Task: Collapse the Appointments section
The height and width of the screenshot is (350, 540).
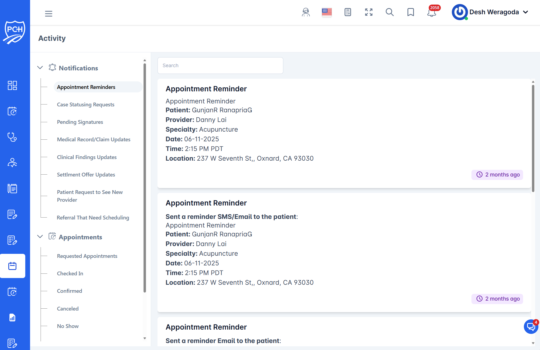Action: [40, 237]
